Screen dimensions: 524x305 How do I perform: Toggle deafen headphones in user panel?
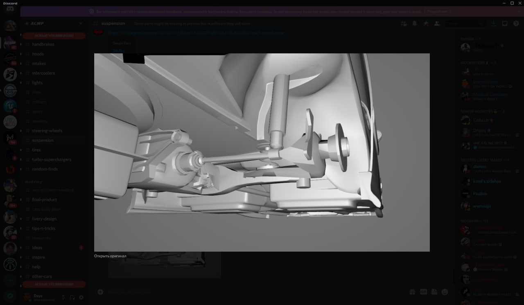coord(72,297)
